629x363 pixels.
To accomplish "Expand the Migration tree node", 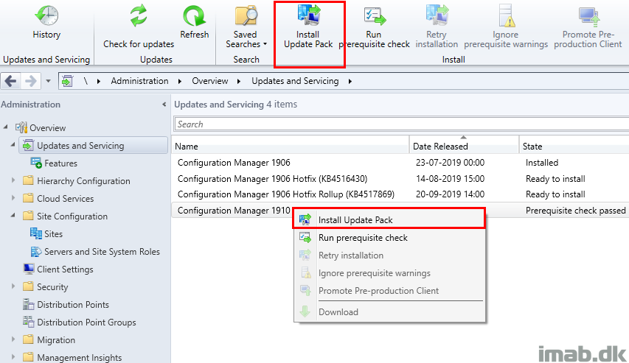I will (x=13, y=339).
